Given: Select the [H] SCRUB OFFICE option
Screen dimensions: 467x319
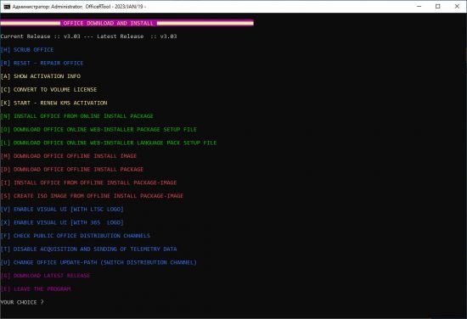Looking at the screenshot, I should [x=27, y=50].
